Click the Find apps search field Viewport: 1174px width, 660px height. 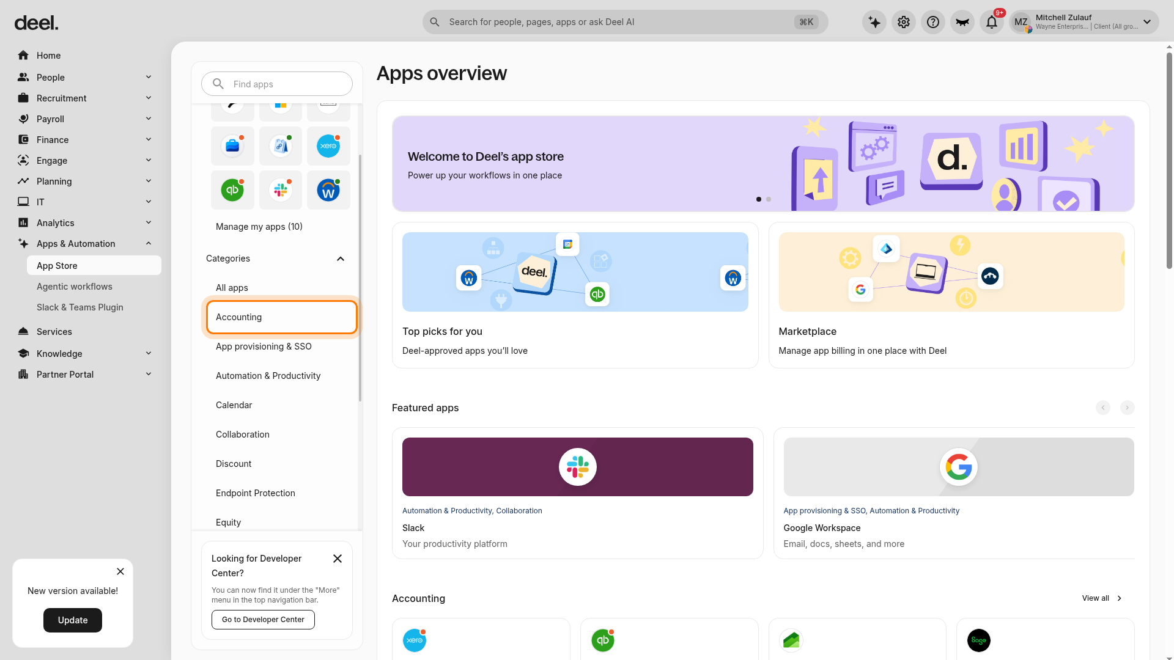[x=277, y=84]
